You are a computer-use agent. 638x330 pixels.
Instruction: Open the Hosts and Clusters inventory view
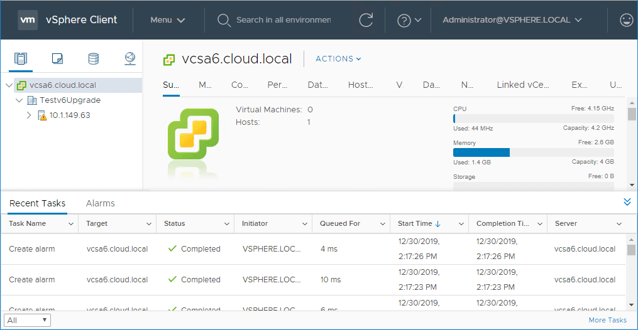[x=21, y=59]
